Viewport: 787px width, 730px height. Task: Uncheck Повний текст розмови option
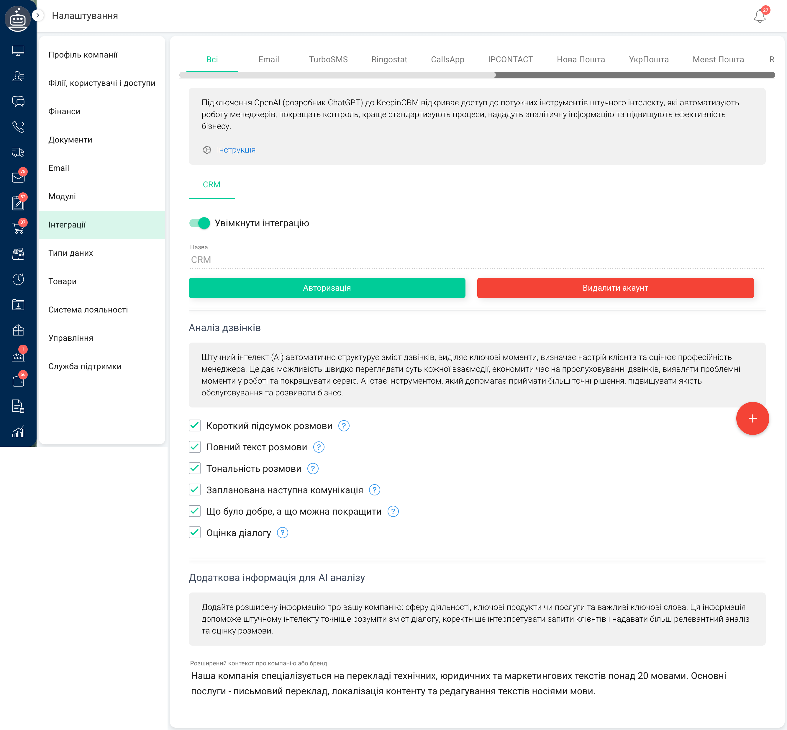pos(194,447)
